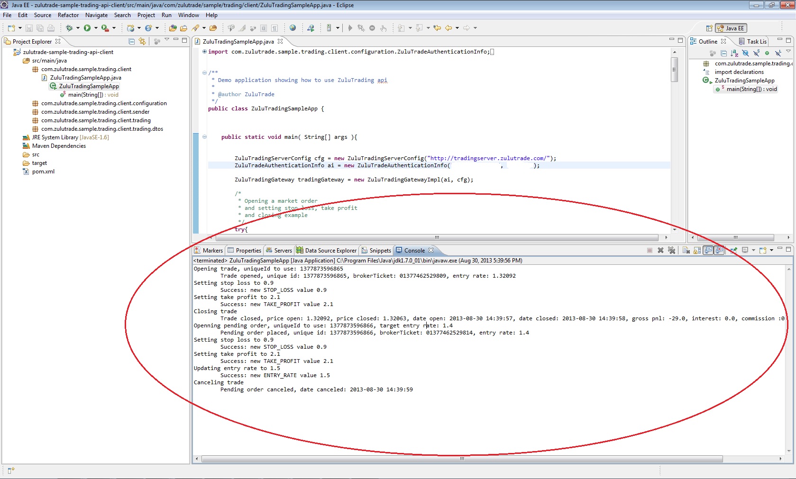Toggle Link with Editor in Project Explorer
The image size is (796, 479).
(142, 42)
